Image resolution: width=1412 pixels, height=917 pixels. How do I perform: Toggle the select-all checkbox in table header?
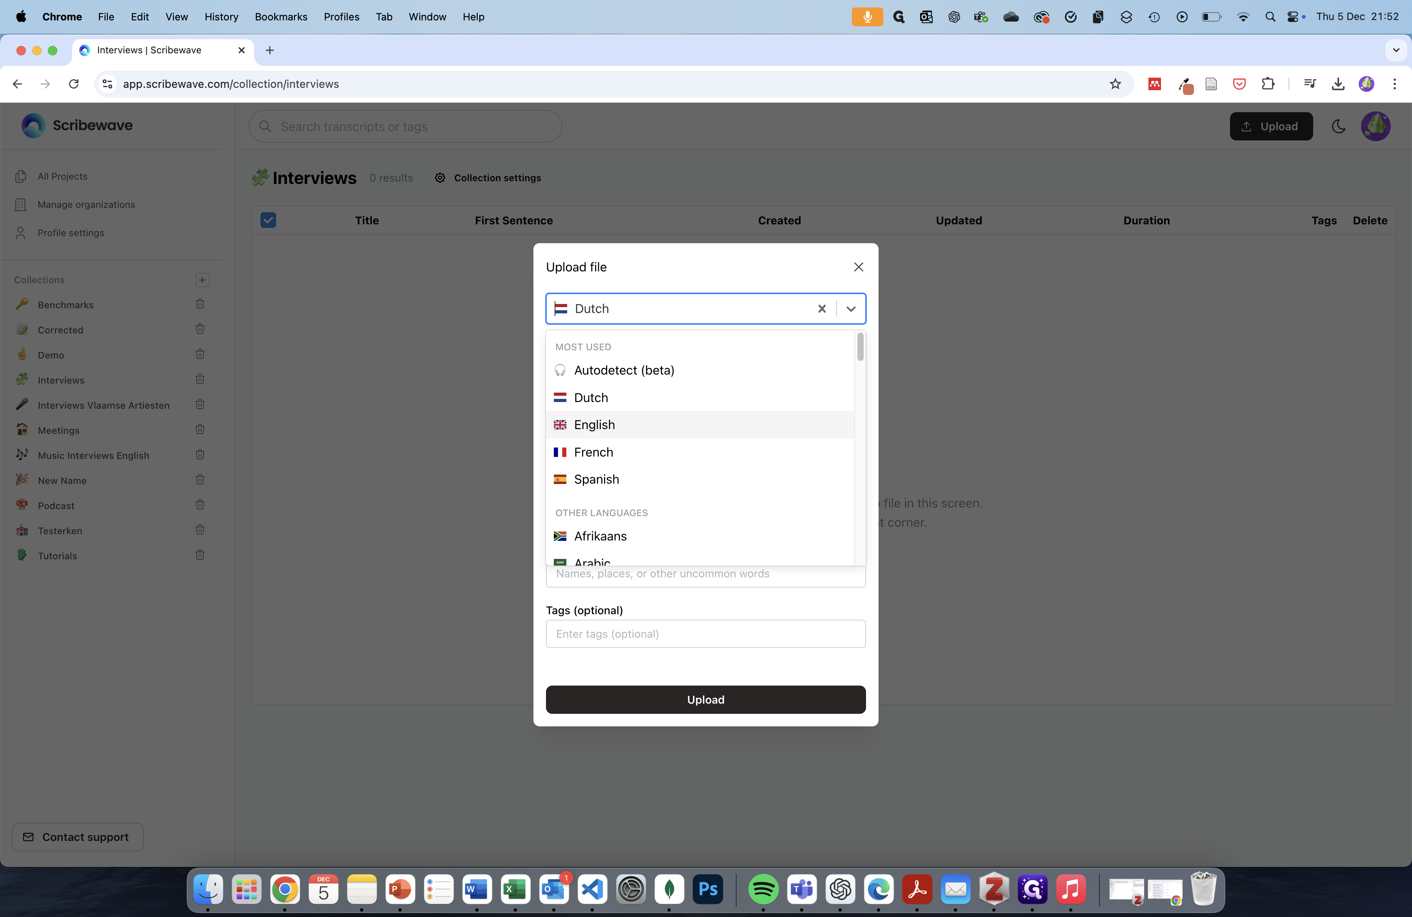268,220
